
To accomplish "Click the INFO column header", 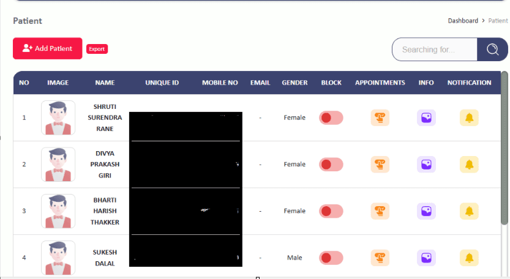I will 426,83.
